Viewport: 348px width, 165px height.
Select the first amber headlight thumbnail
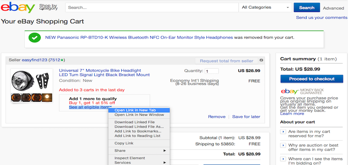pos(16,98)
